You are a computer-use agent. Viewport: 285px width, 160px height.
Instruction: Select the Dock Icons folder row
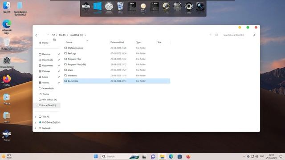(x=117, y=81)
